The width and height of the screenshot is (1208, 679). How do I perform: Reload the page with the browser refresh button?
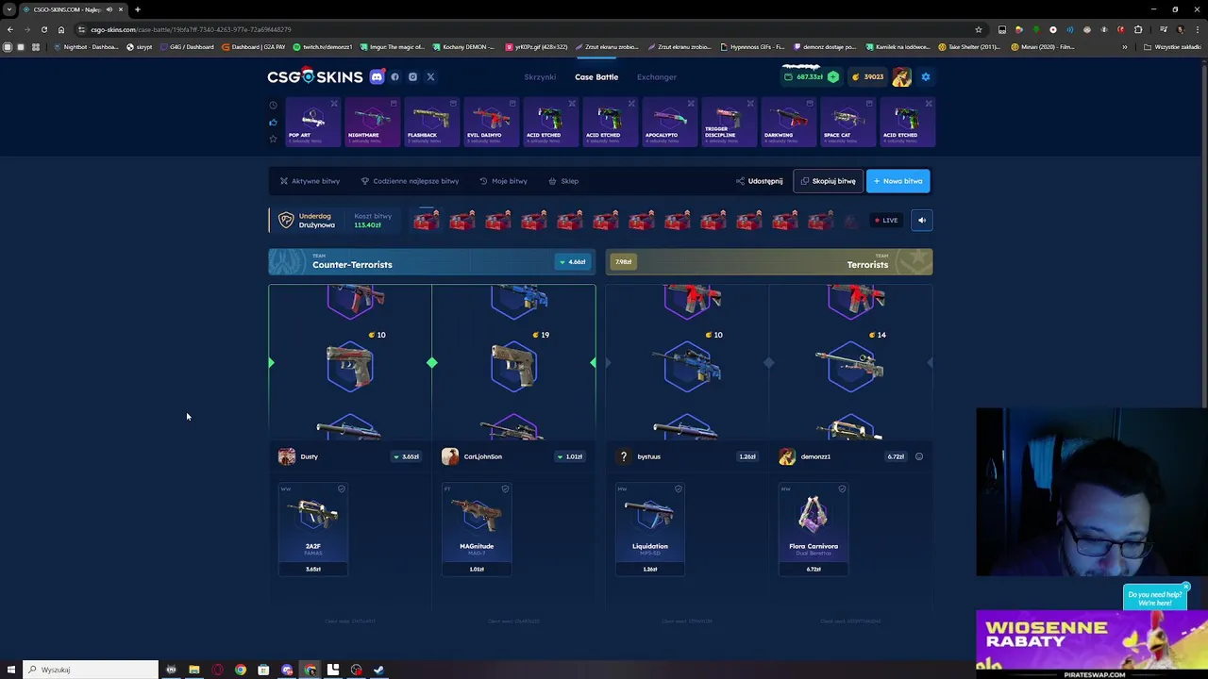click(x=43, y=29)
